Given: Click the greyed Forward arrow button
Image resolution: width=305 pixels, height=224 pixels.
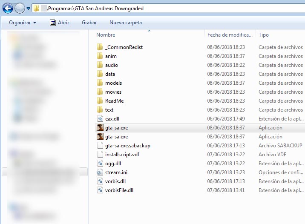Looking at the screenshot, I should pos(20,9).
